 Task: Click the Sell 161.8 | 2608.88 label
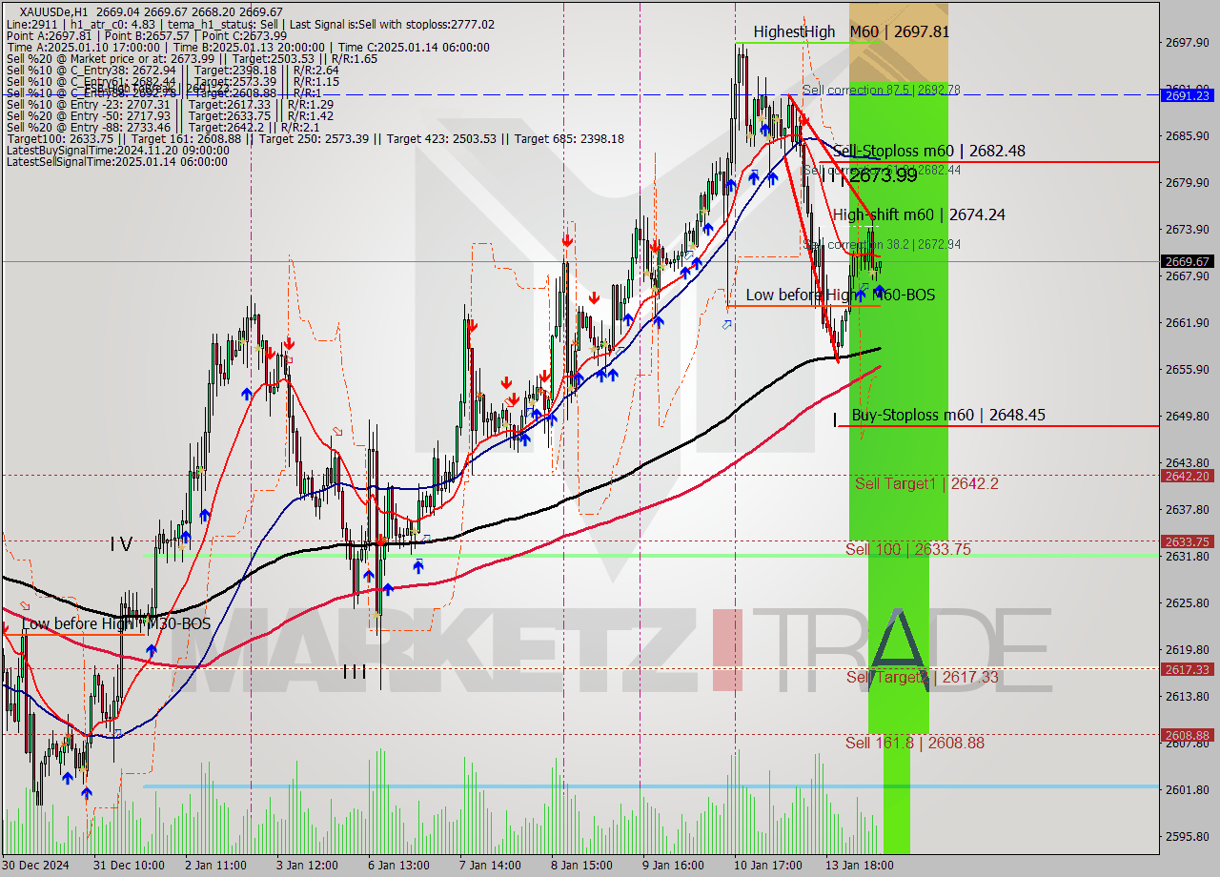[x=915, y=743]
